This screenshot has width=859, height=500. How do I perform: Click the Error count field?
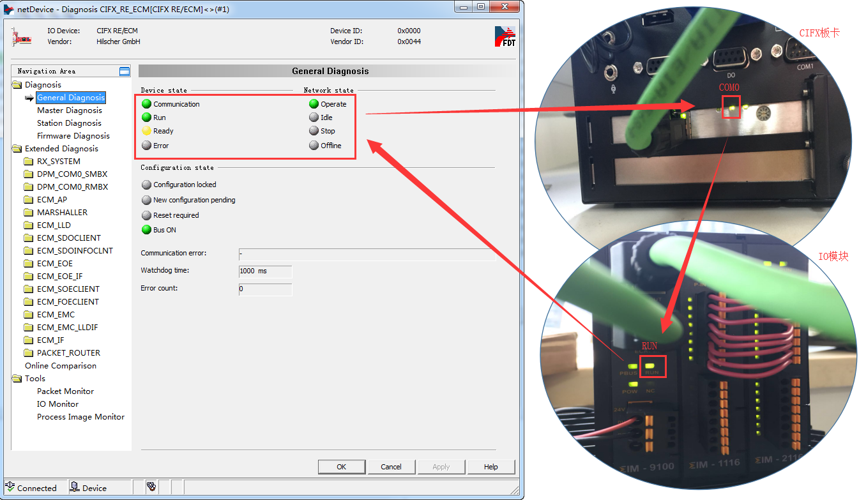click(265, 289)
